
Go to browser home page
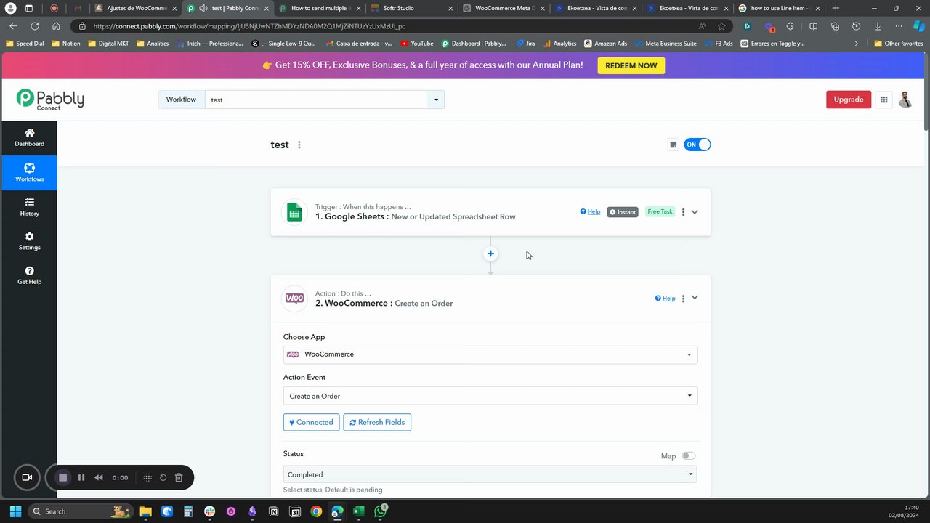(56, 26)
